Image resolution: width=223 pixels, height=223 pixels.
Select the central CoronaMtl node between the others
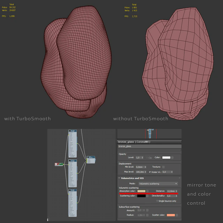tap(72, 173)
